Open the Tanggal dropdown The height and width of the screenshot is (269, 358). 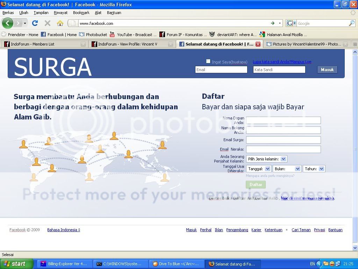(259, 169)
